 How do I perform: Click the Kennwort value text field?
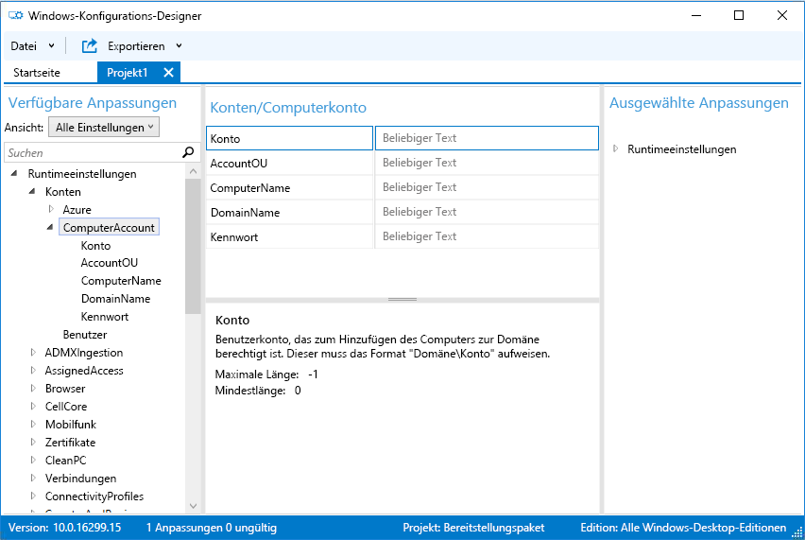tap(487, 236)
